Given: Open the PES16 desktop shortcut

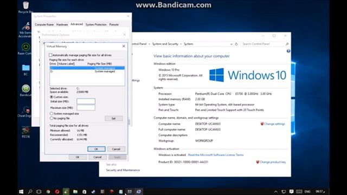Looking at the screenshot, I should coord(25,132).
